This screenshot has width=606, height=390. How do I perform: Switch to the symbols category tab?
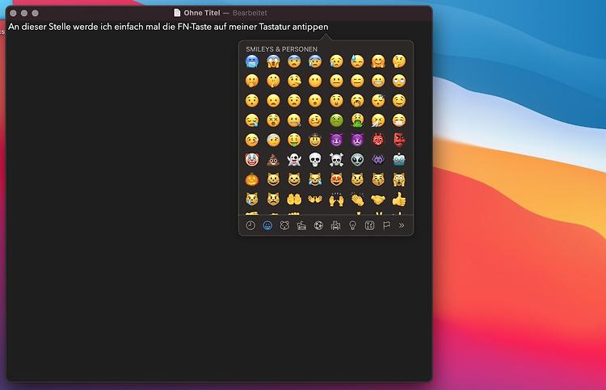(369, 225)
